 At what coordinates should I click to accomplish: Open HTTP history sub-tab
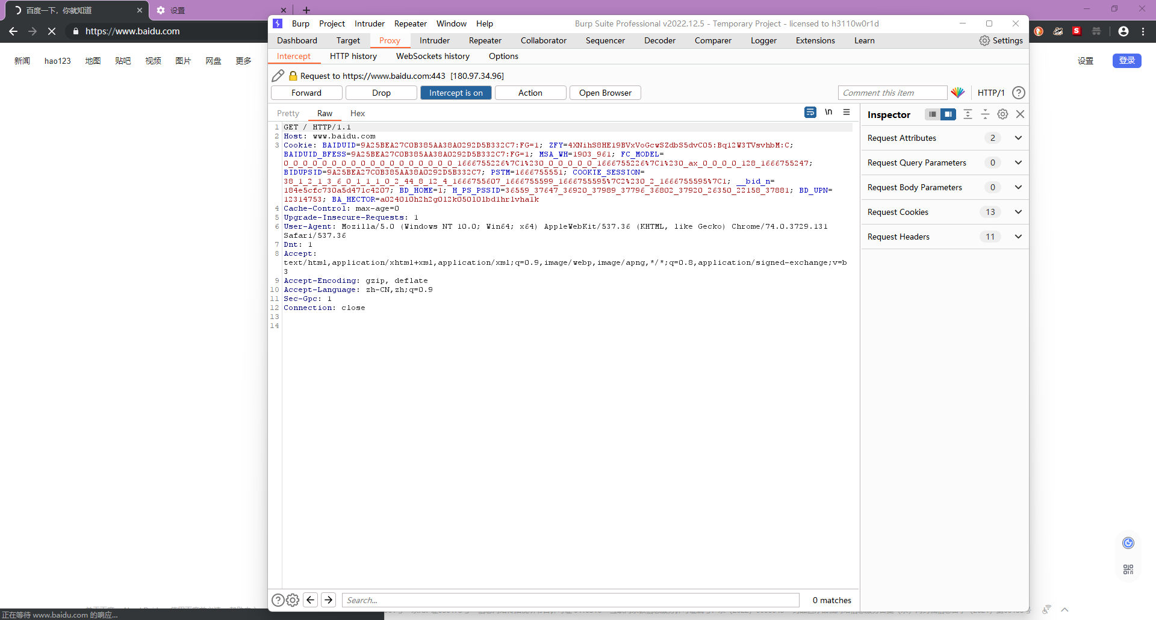click(353, 56)
